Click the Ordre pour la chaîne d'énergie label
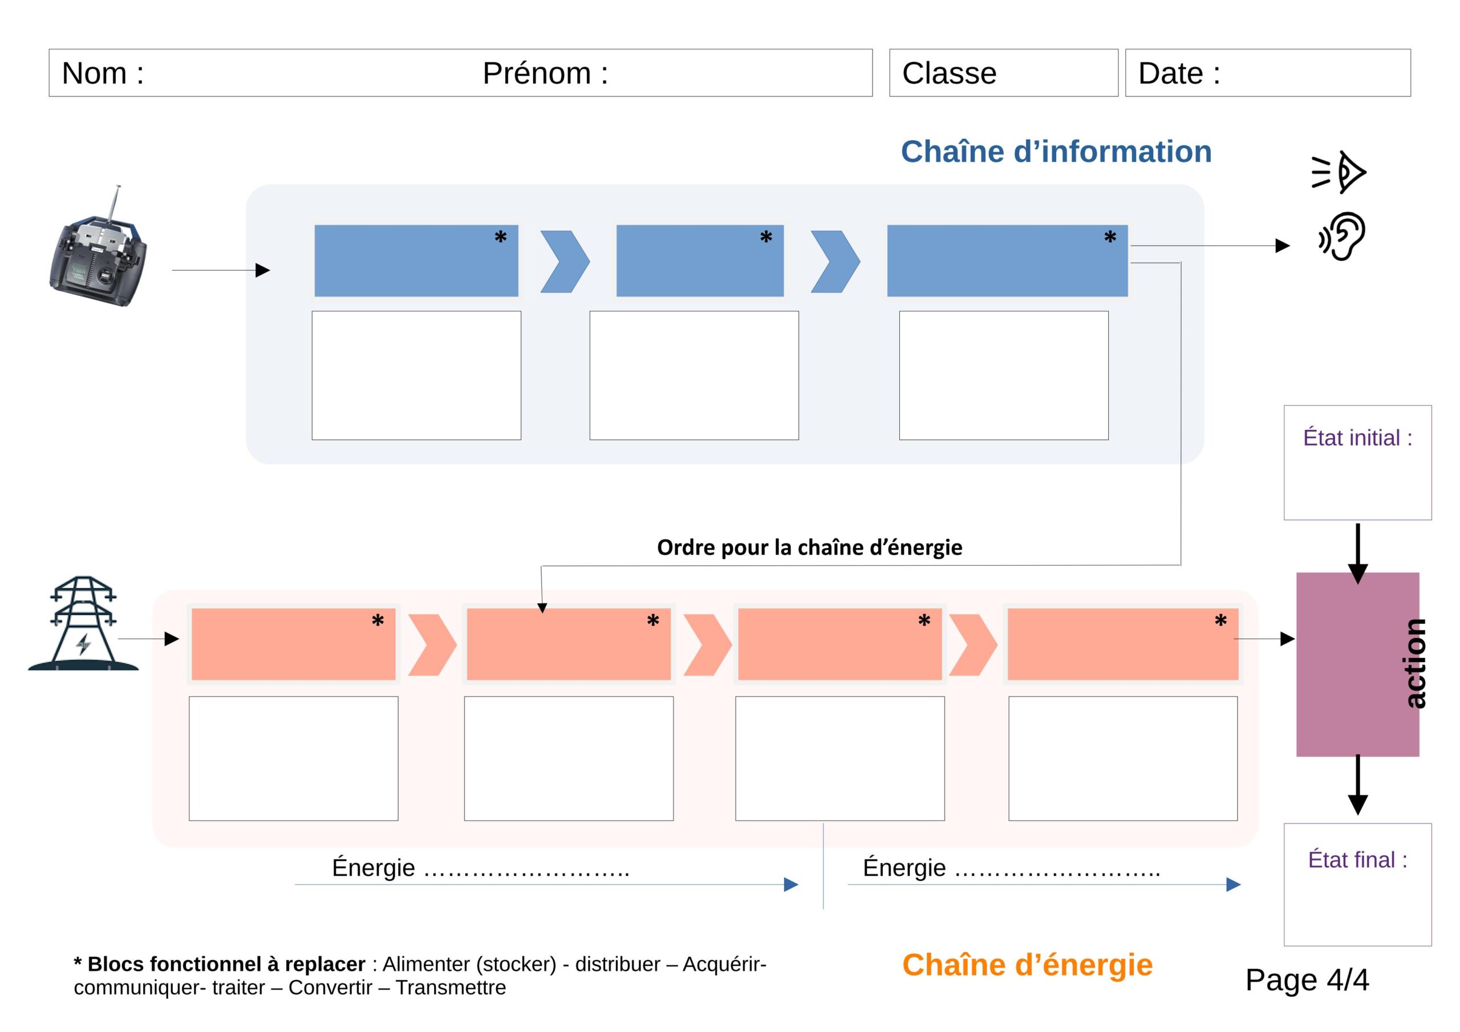Image resolution: width=1460 pixels, height=1032 pixels. (809, 547)
